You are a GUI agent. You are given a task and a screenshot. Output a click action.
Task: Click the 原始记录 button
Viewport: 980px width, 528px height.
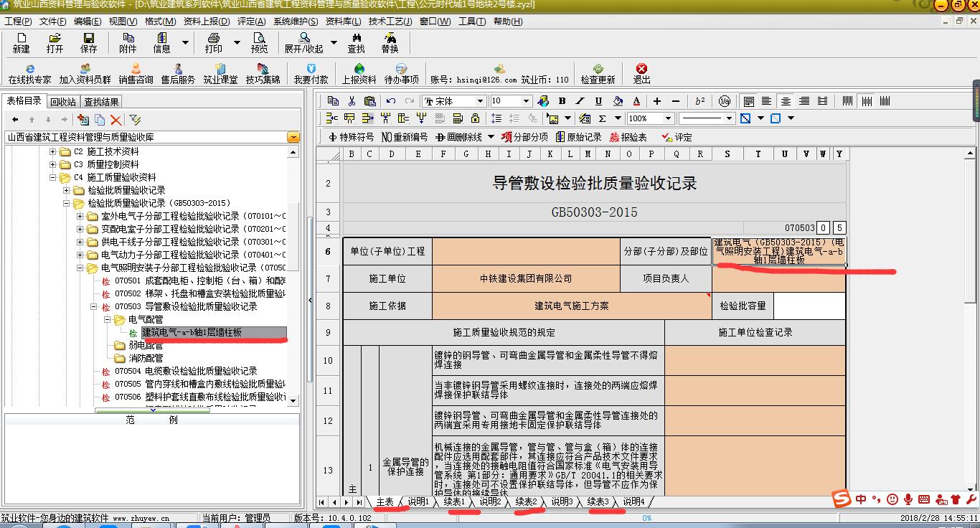coord(578,137)
